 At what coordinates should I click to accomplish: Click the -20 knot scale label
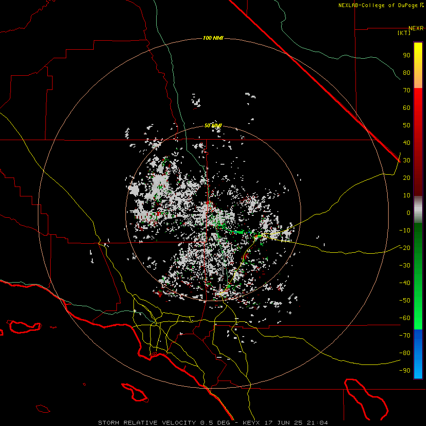(405, 248)
